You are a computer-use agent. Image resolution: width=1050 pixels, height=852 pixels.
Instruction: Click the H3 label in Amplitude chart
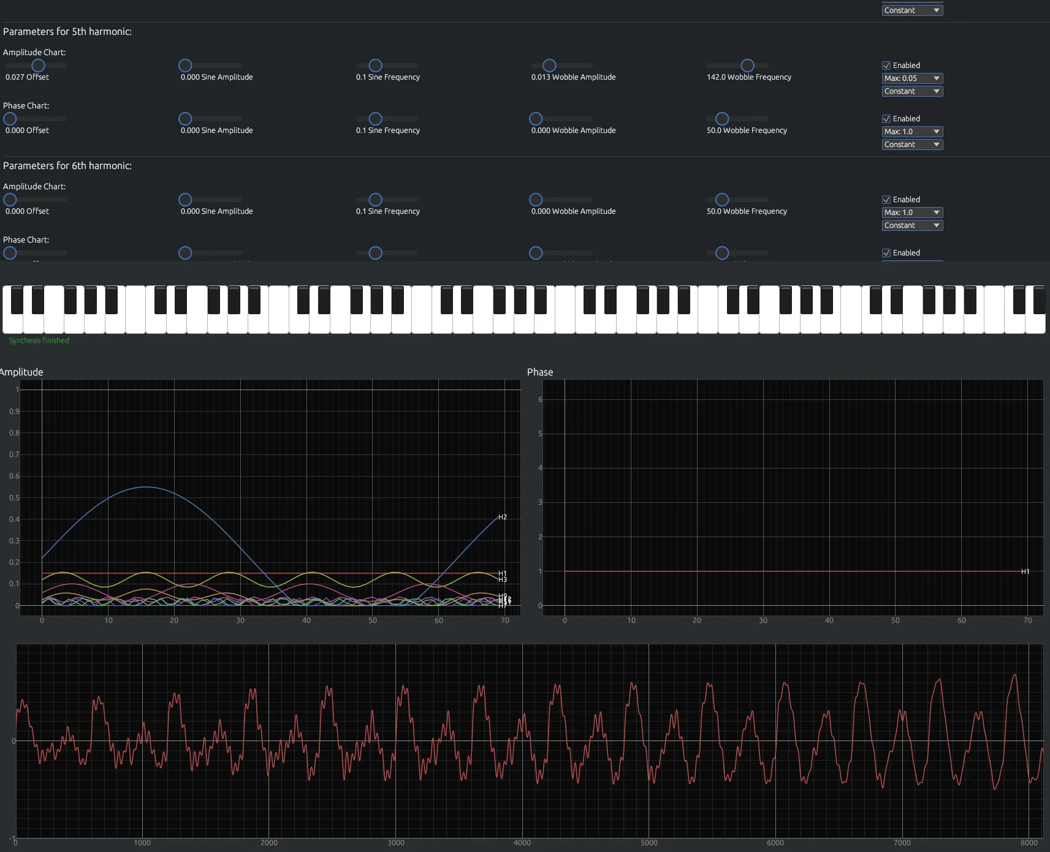(x=503, y=580)
